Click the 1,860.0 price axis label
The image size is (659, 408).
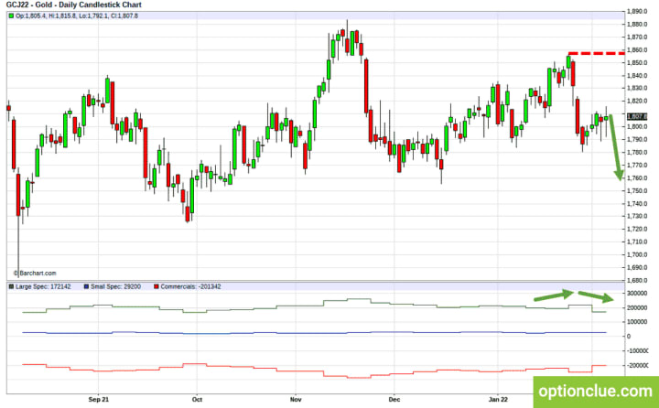pyautogui.click(x=637, y=50)
